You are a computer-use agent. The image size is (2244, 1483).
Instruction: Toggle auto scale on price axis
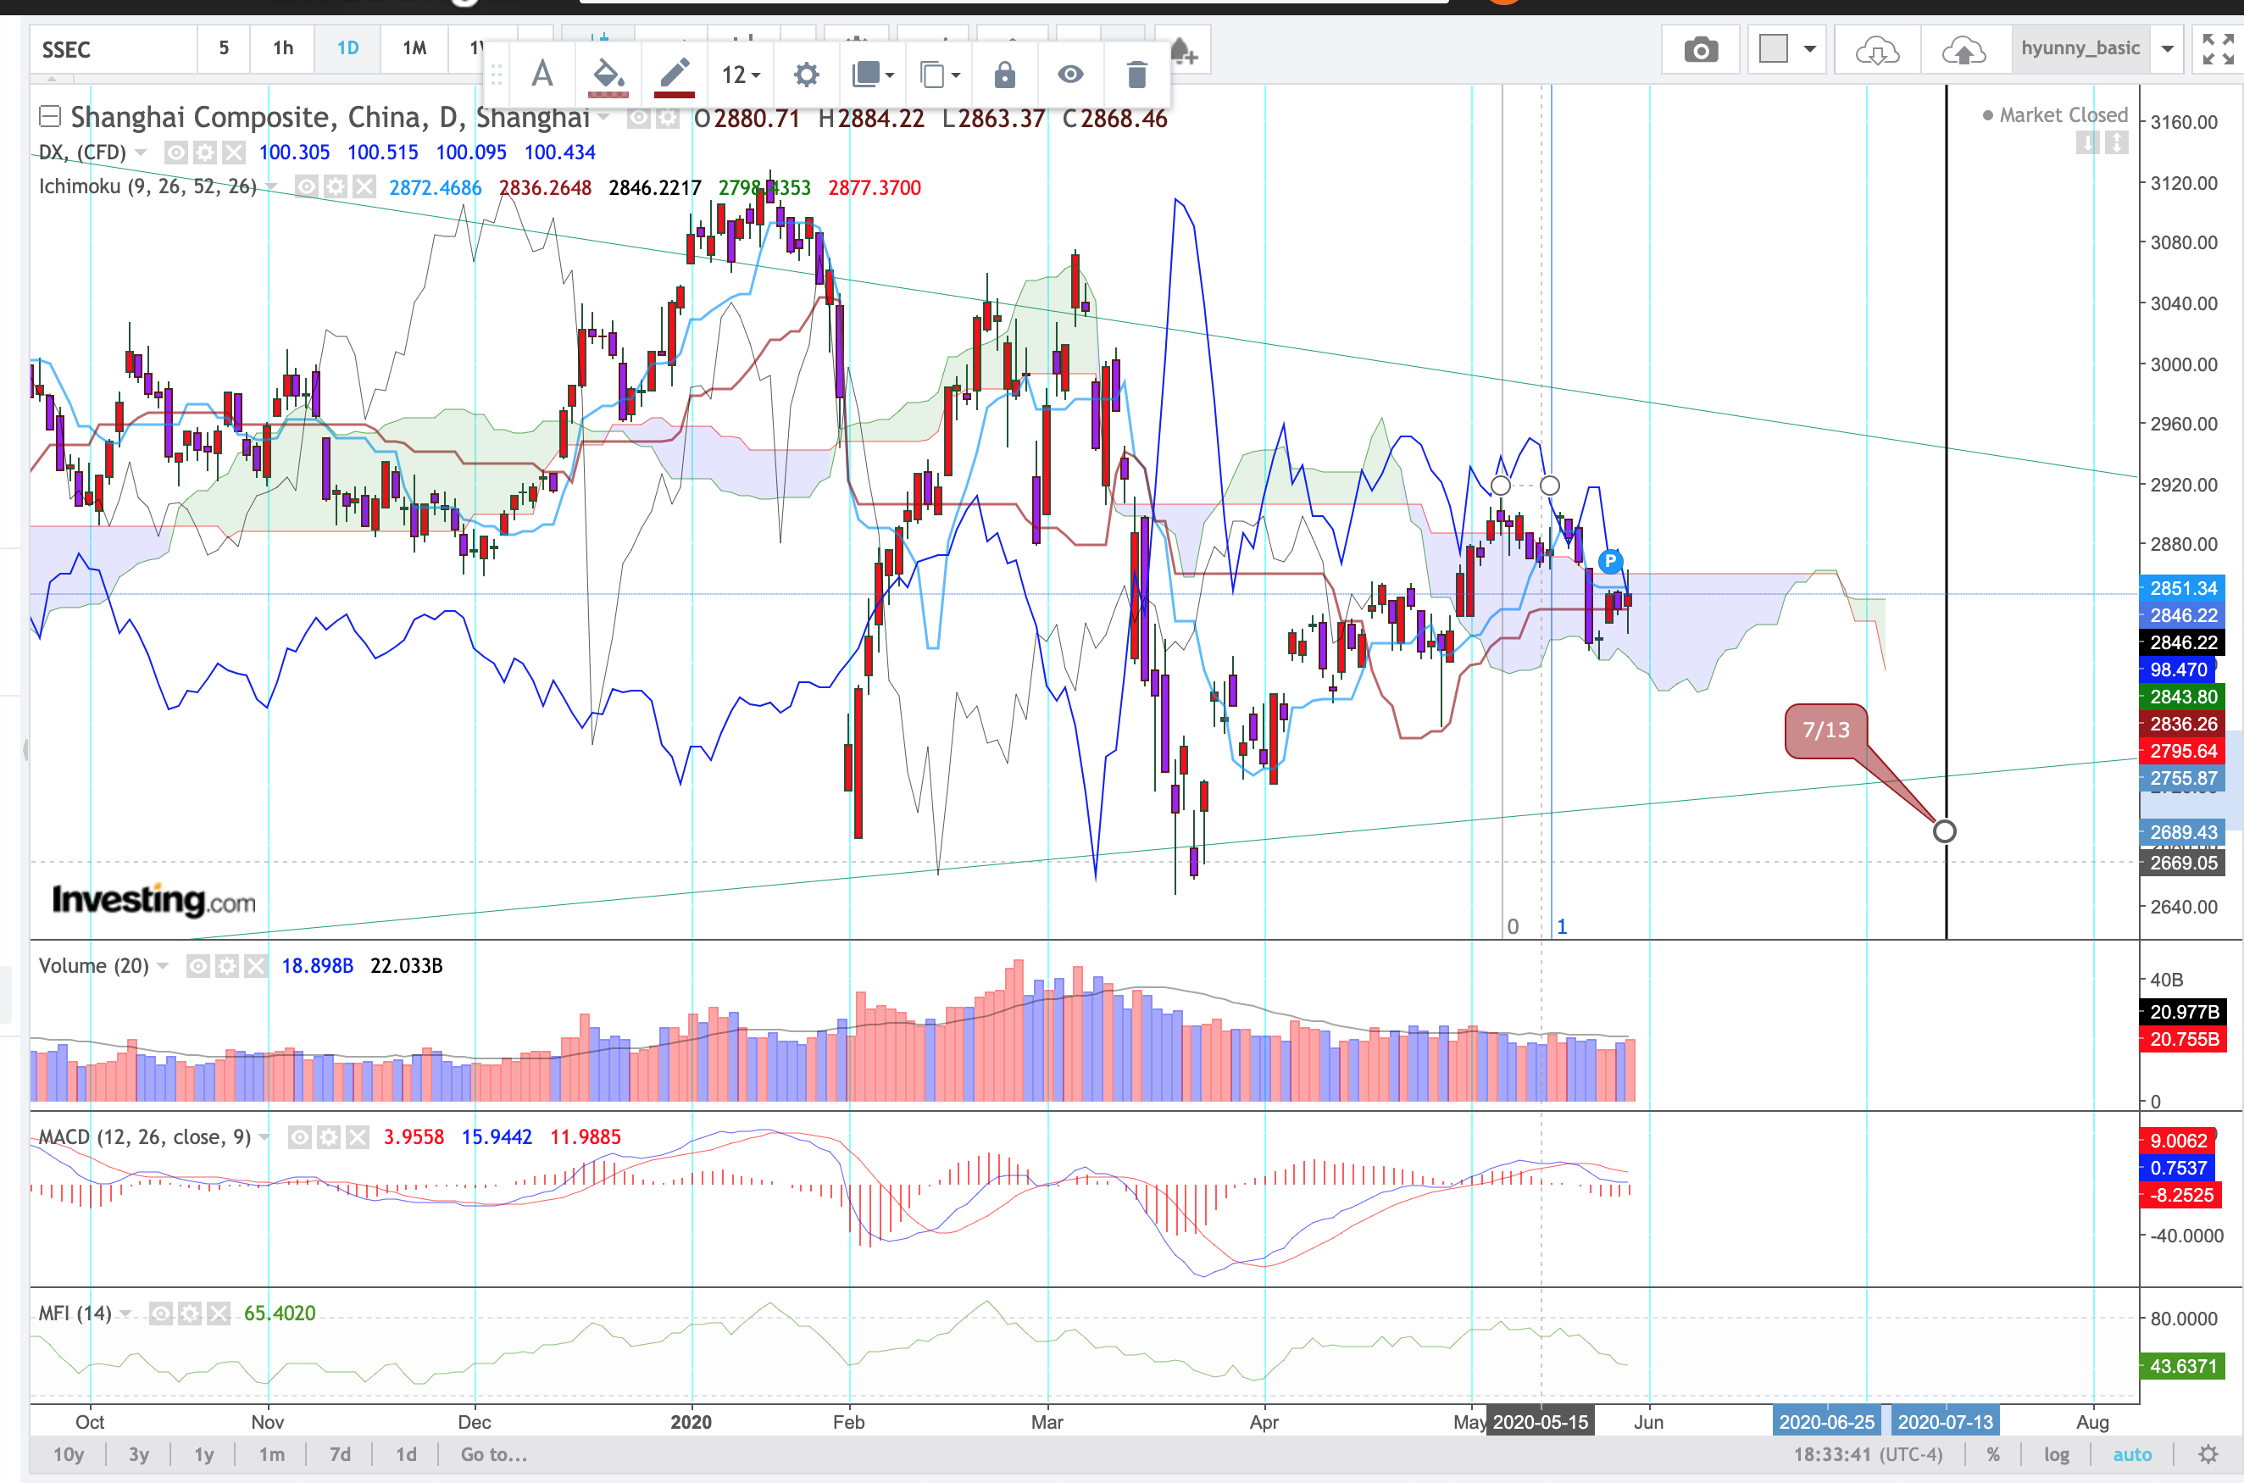tap(2131, 1453)
